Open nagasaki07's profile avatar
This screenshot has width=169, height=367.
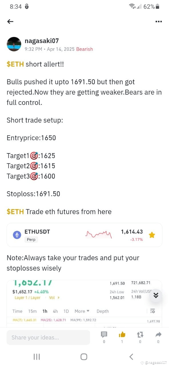click(x=14, y=44)
